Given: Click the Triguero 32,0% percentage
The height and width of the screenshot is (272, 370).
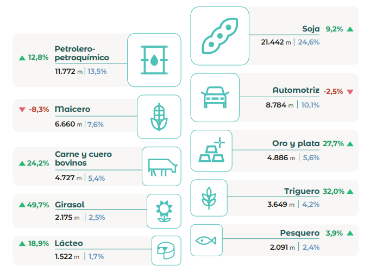Looking at the screenshot, I should tap(334, 192).
